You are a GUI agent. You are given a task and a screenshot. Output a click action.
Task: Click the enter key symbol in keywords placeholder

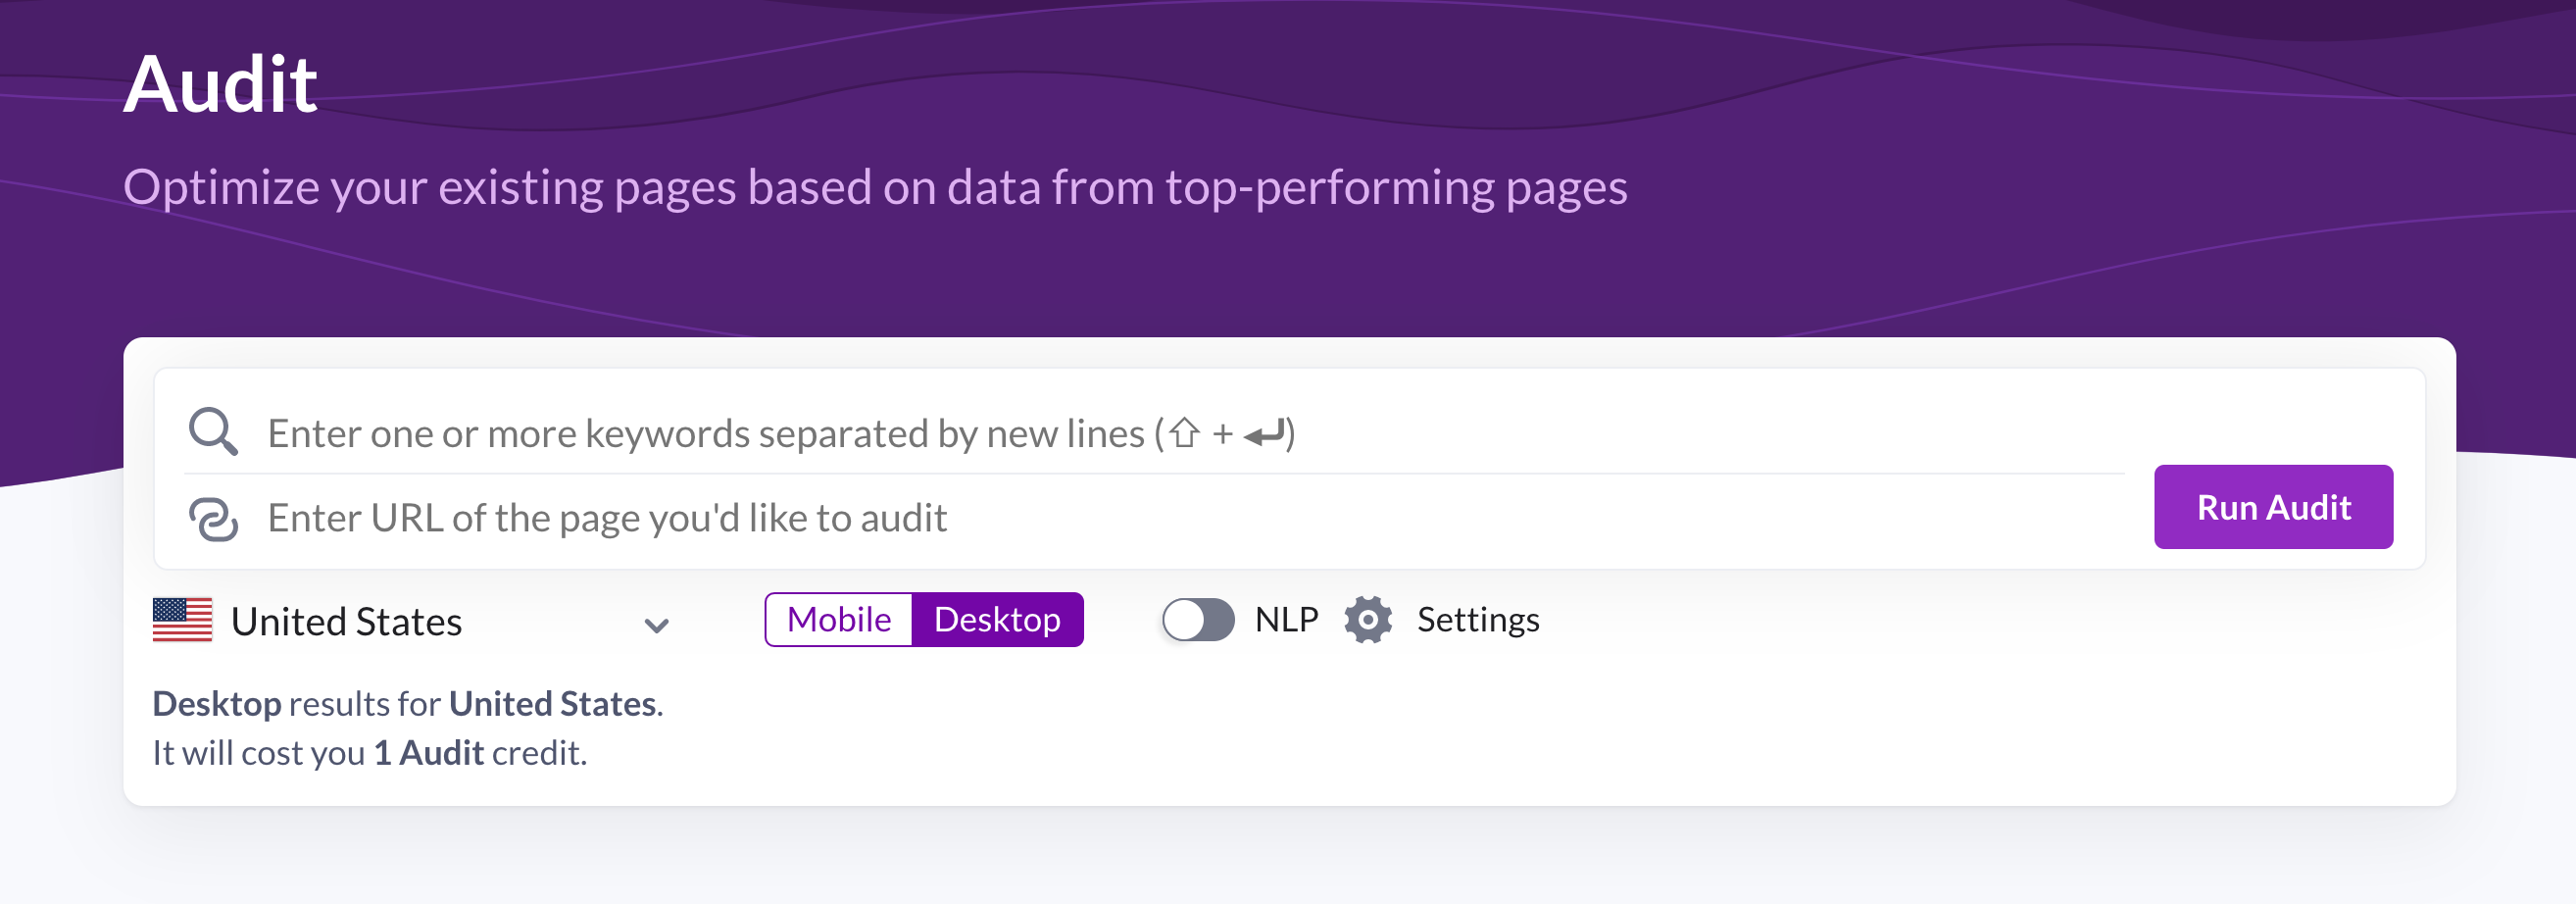(x=1264, y=434)
